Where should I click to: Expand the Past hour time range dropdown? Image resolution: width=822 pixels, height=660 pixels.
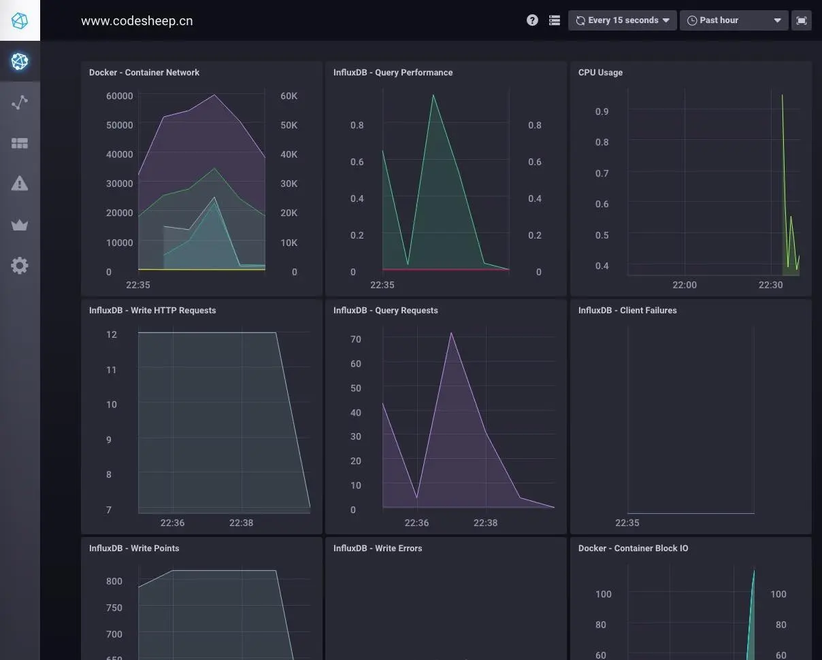tap(734, 20)
